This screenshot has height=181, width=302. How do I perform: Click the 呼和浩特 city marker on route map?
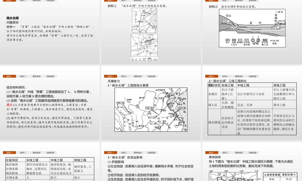(156, 90)
